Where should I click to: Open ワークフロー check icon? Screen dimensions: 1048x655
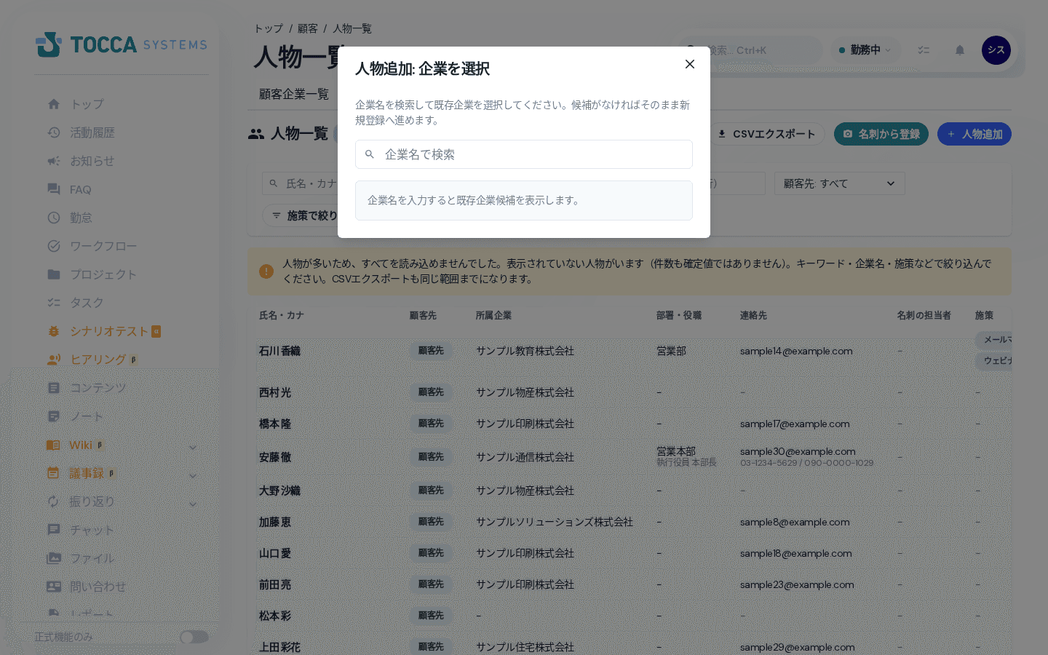(54, 246)
